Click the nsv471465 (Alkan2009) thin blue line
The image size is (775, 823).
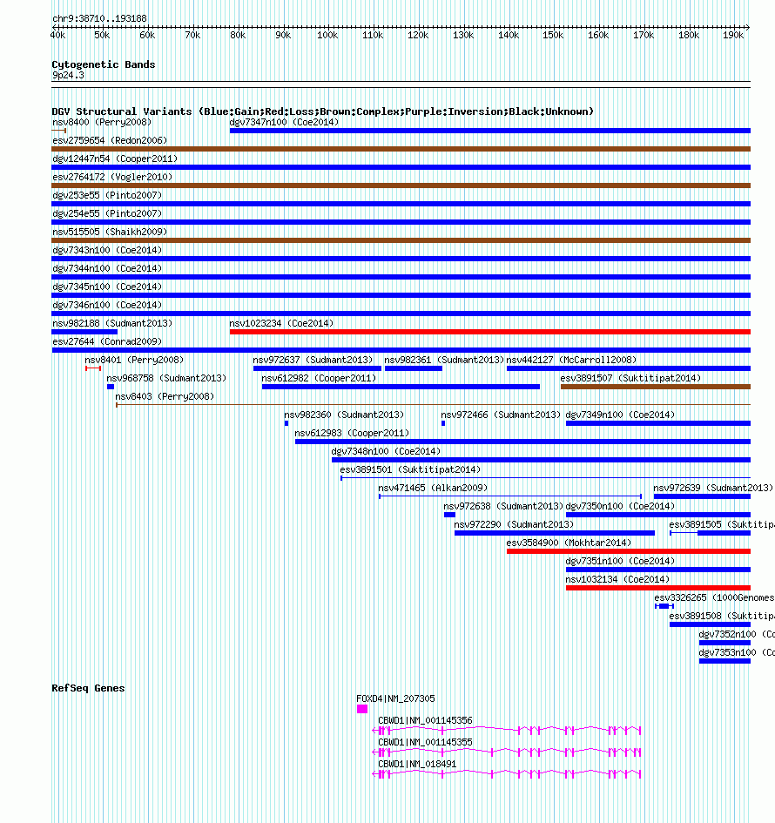point(510,496)
